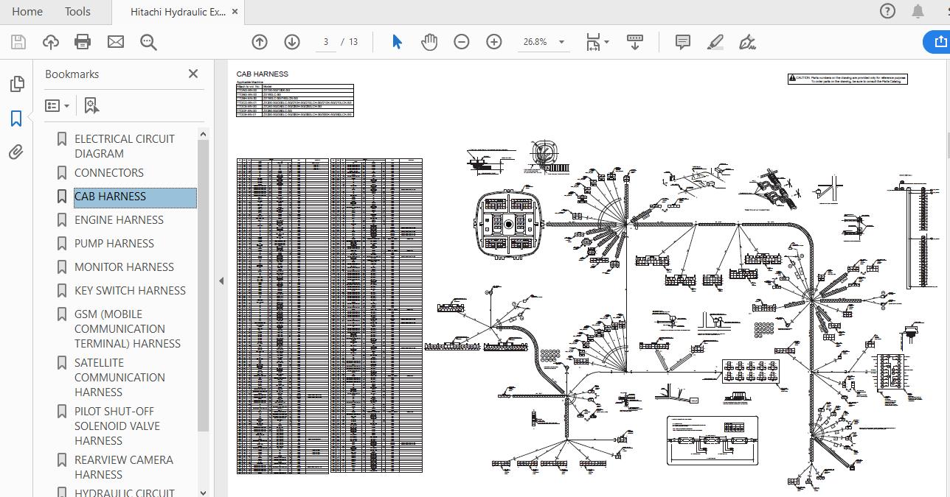The height and width of the screenshot is (497, 950).
Task: Click the bookmark ribbon icon beside CONNECTORS
Action: tap(62, 172)
